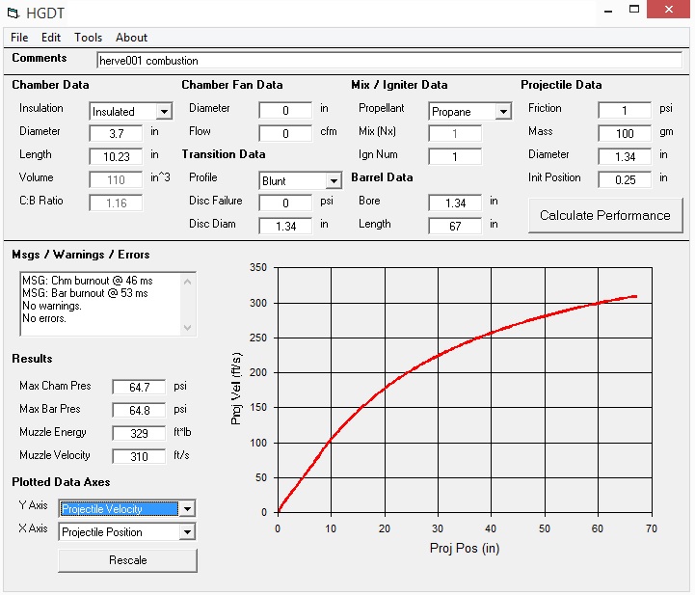Image resolution: width=695 pixels, height=595 pixels.
Task: Open the File menu
Action: [19, 38]
